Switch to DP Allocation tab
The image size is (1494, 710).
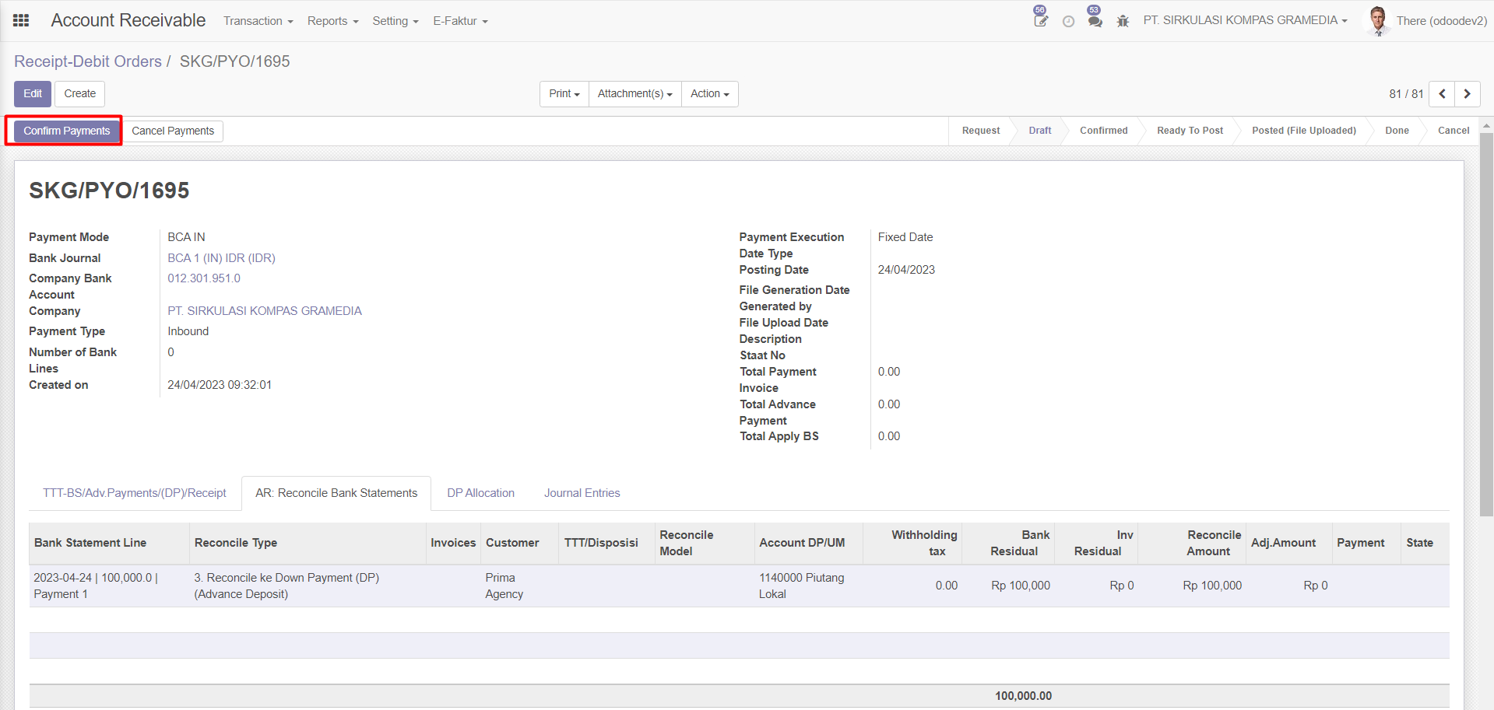[x=480, y=493]
